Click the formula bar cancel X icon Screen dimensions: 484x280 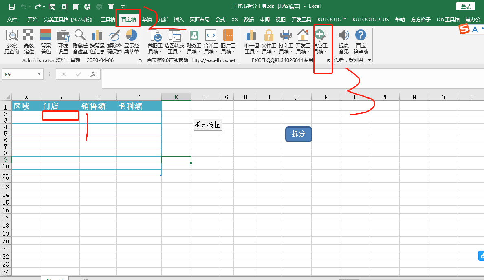[x=63, y=74]
